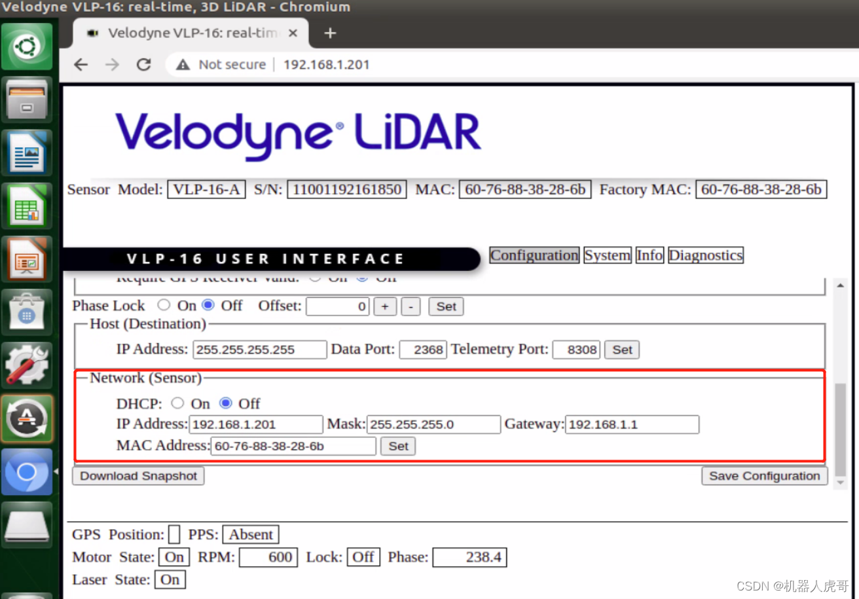Open System Settings gear-and-wrench icon
The image size is (859, 599).
point(27,365)
